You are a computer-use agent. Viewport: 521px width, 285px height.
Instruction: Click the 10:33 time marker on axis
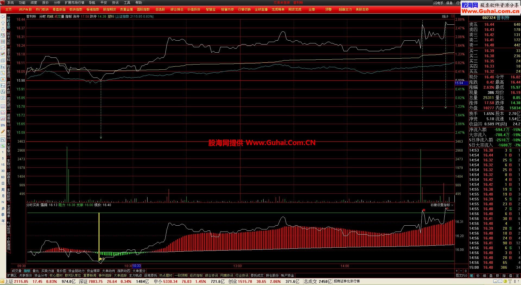tap(137, 266)
